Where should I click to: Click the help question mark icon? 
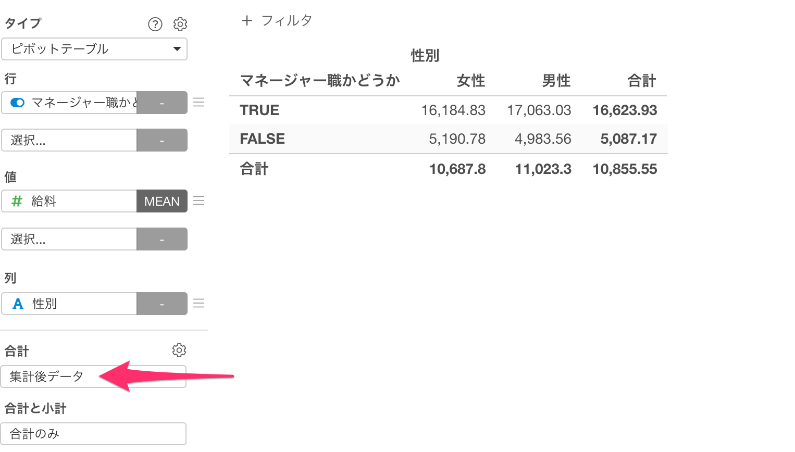(x=155, y=24)
